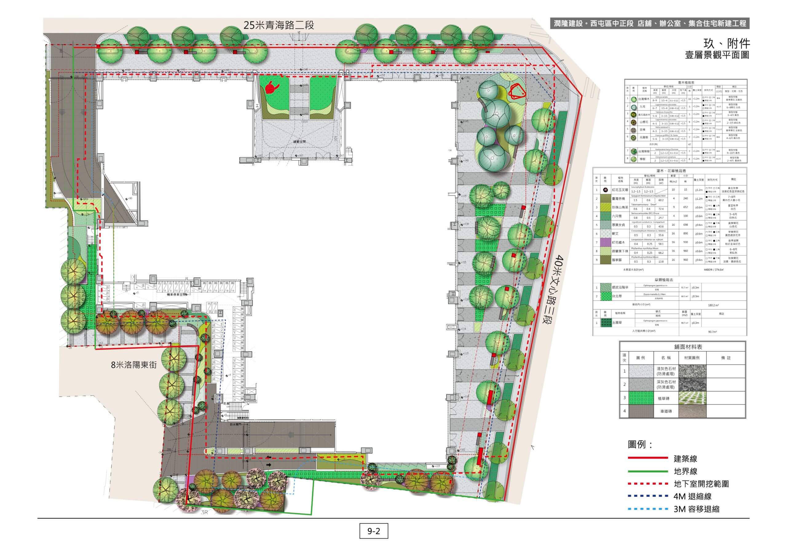Click the 植草磚 green grid swatch
Screen dimensions: 787x556
(x=641, y=398)
